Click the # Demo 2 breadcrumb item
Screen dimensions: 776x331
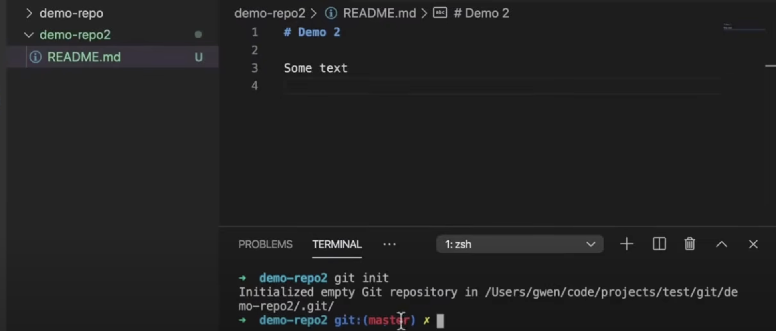tap(481, 13)
